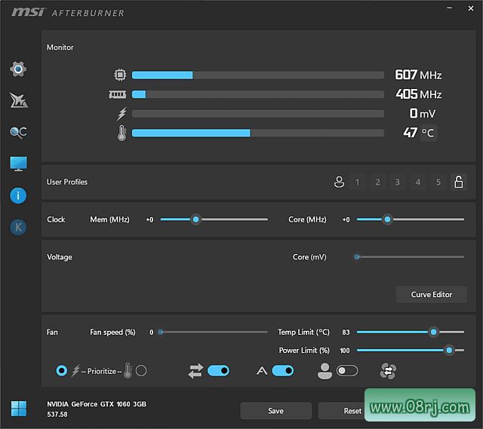Click the Save button
The height and width of the screenshot is (429, 483).
coord(275,411)
